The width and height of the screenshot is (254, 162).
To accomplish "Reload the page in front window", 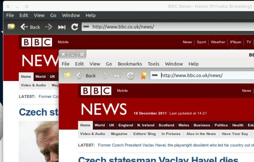I will [x=130, y=76].
